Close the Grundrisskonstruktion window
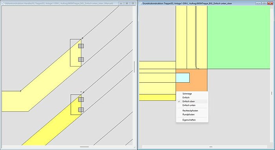Image resolution: width=275 pixels, height=150 pixels. tap(270, 3)
